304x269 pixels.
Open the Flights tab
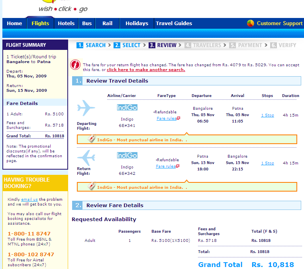click(x=40, y=23)
